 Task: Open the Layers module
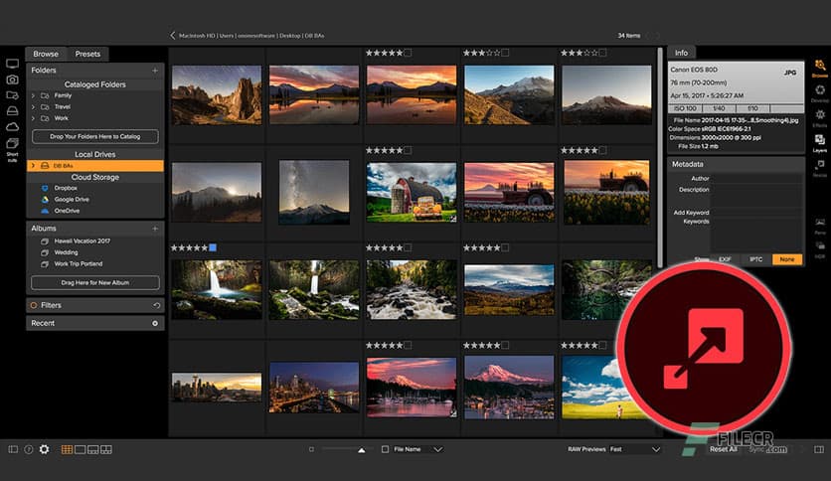[x=819, y=142]
